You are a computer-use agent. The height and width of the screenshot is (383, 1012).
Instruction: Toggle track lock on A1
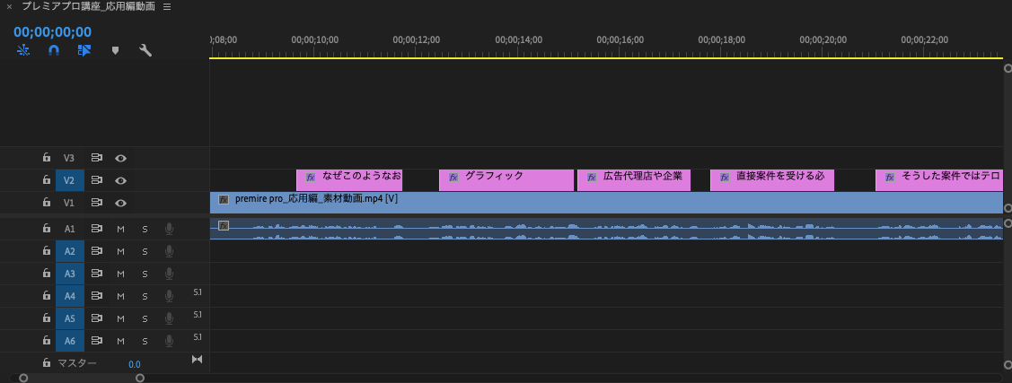click(46, 228)
